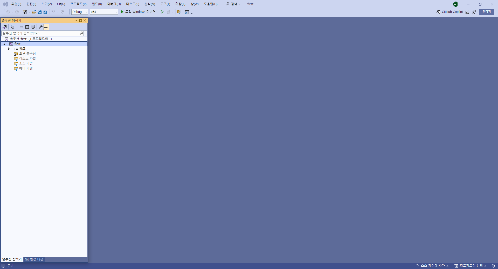
Task: Open the x64 platform dropdown
Action: [104, 12]
